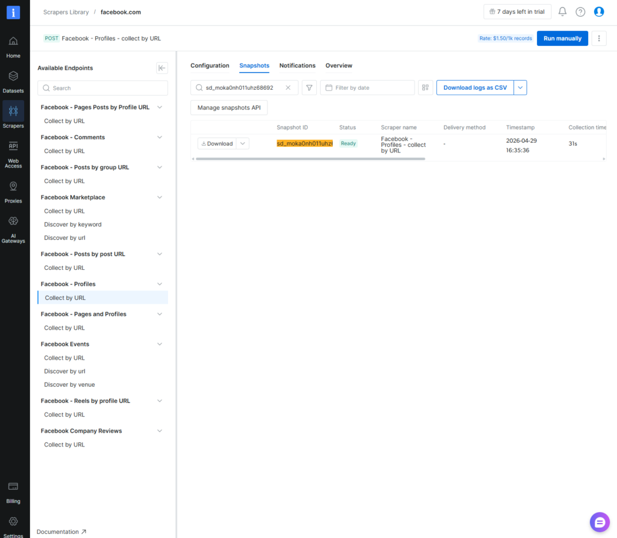617x538 pixels.
Task: Open the Documentation link
Action: (x=61, y=532)
